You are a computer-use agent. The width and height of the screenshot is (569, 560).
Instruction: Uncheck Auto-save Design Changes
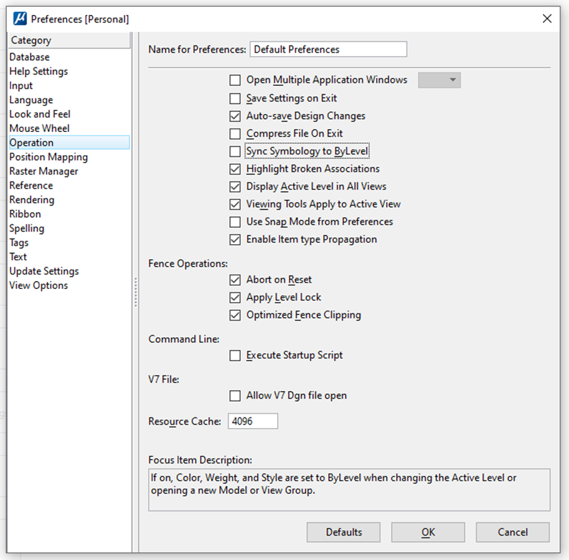click(x=235, y=116)
